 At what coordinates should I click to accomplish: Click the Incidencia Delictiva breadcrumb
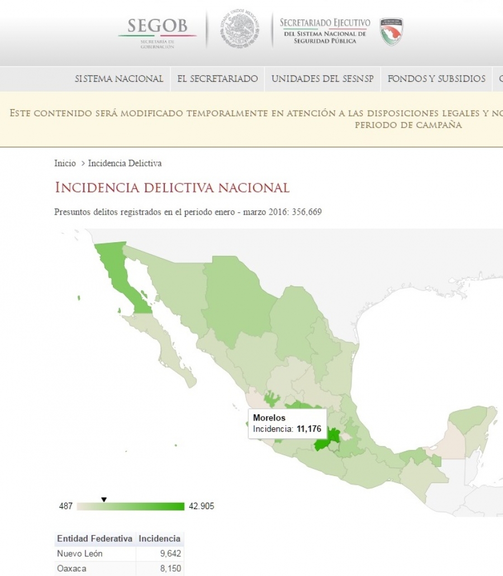pyautogui.click(x=125, y=163)
